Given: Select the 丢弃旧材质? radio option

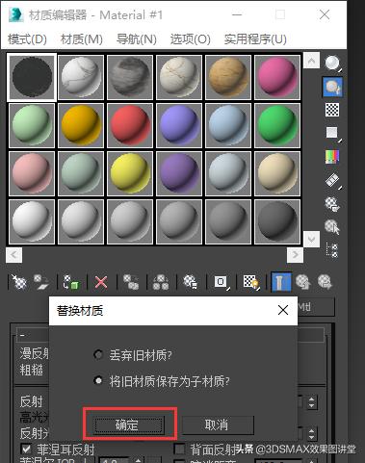Looking at the screenshot, I should (98, 354).
